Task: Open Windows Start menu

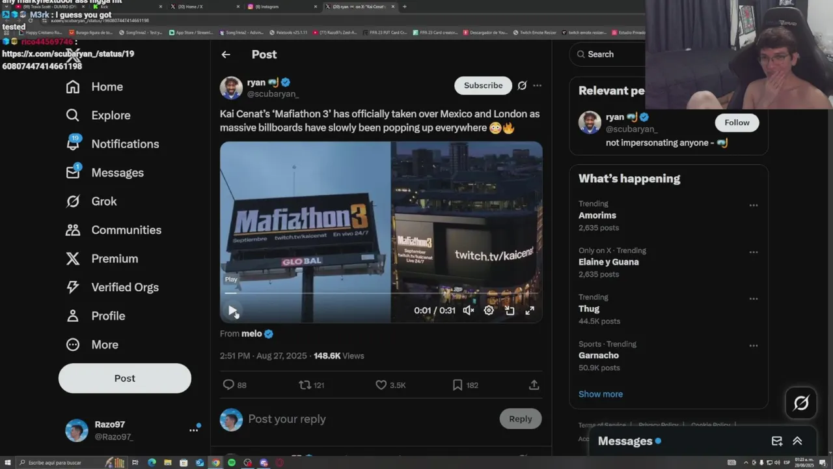Action: coord(8,462)
